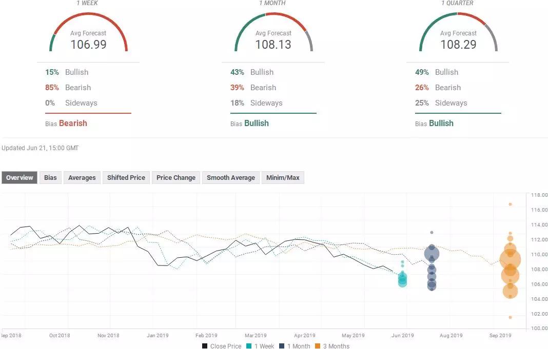Switch to Smooth Average view
The image size is (548, 349).
(x=231, y=178)
